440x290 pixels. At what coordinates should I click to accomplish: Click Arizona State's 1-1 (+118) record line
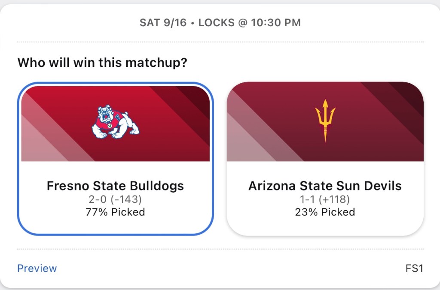pos(325,199)
